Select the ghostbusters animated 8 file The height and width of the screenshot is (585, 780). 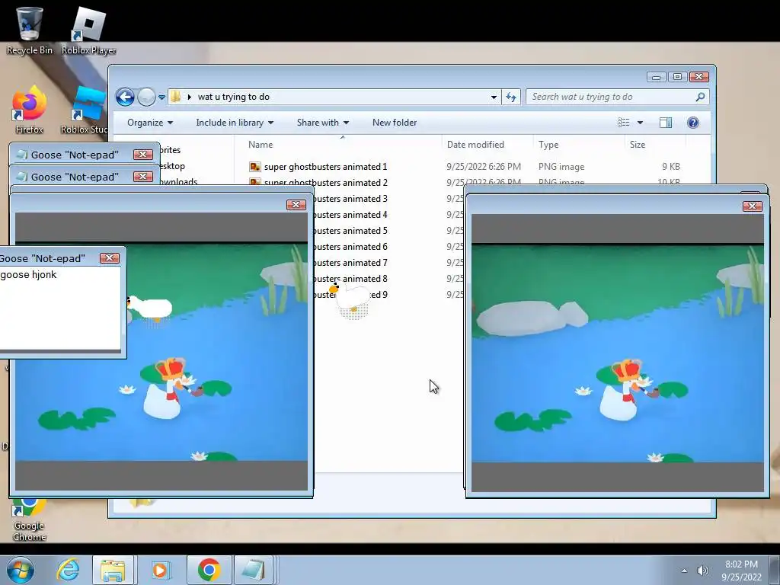pos(350,278)
